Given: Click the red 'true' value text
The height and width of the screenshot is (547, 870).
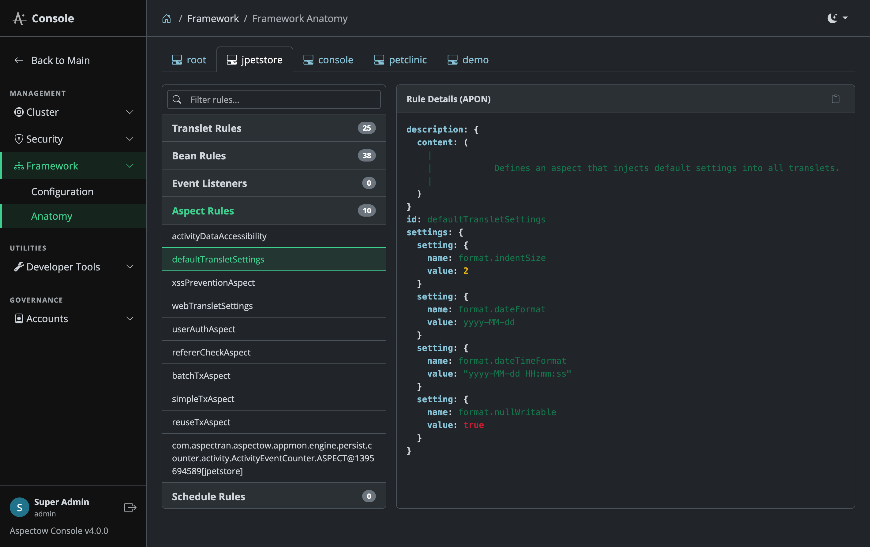Looking at the screenshot, I should (x=473, y=425).
